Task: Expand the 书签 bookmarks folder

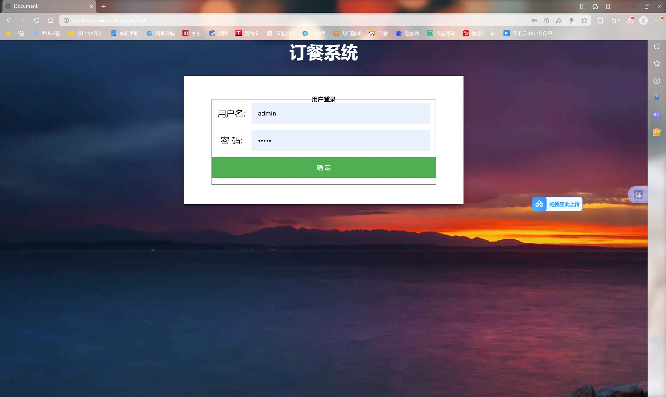Action: click(15, 33)
